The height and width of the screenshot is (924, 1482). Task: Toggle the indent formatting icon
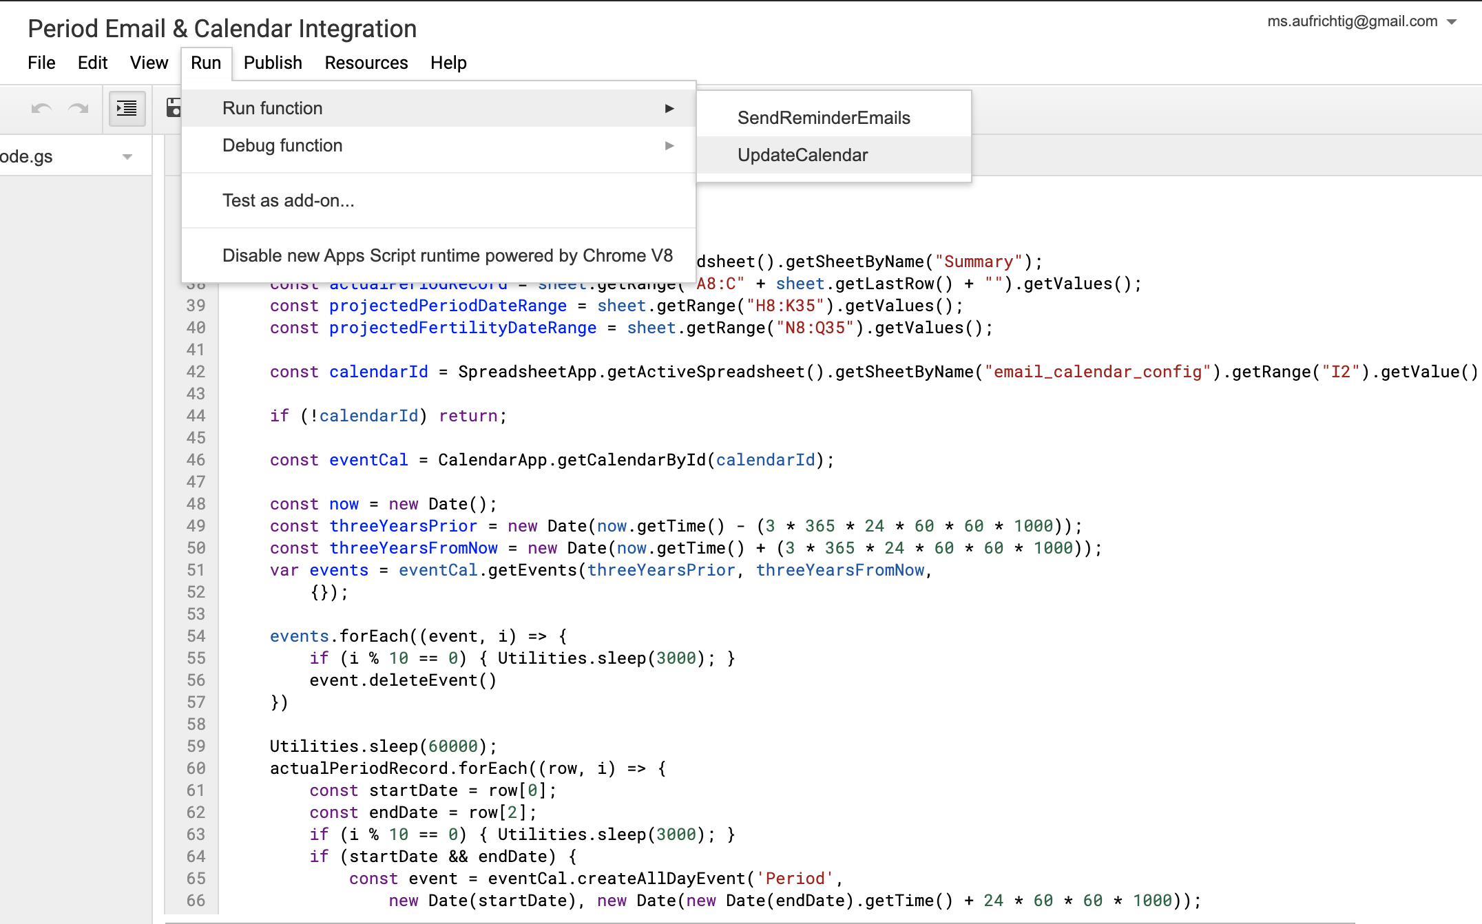(127, 108)
